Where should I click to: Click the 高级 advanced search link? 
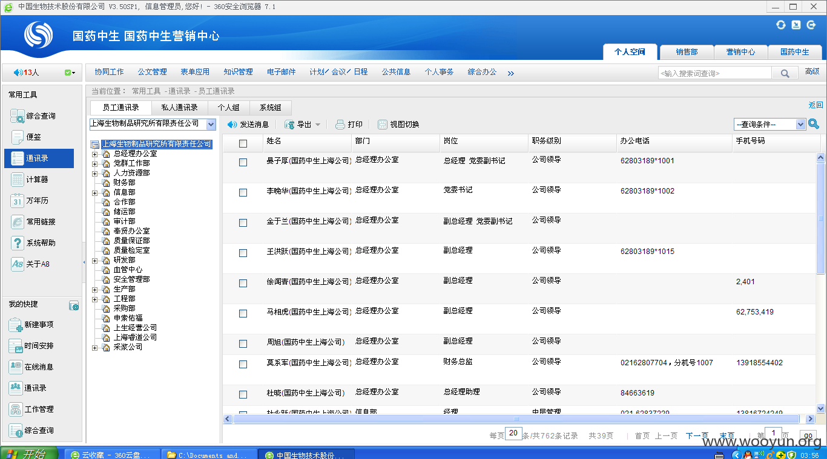coord(812,71)
